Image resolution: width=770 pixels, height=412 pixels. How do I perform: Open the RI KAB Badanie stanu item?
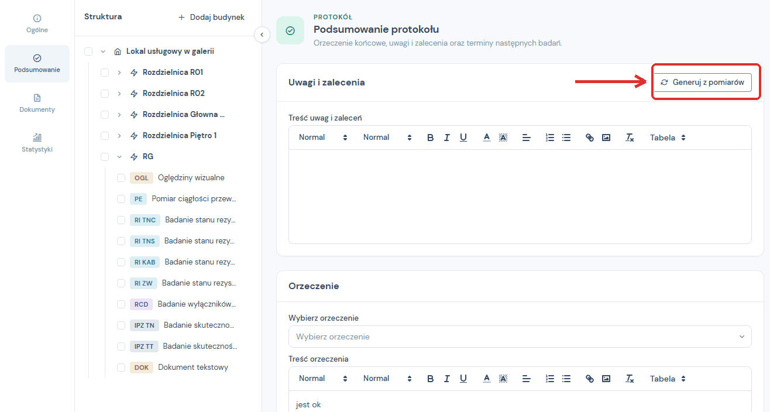pyautogui.click(x=183, y=262)
